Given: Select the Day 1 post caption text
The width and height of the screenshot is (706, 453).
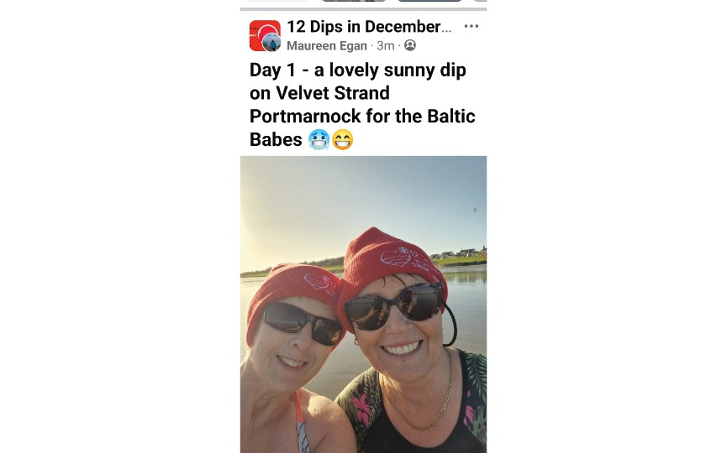Looking at the screenshot, I should click(x=362, y=104).
